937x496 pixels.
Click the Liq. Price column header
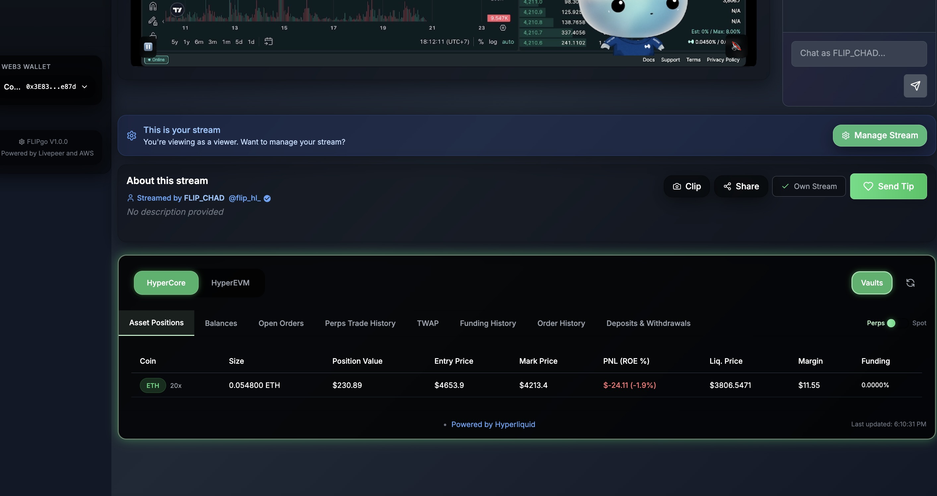[x=726, y=361]
